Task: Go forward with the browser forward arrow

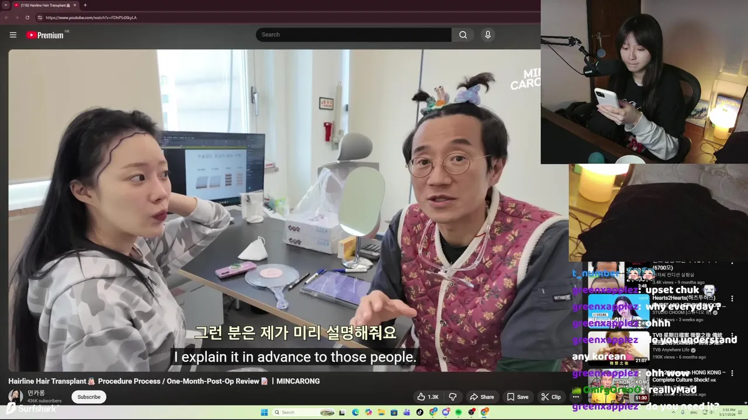Action: (16, 17)
